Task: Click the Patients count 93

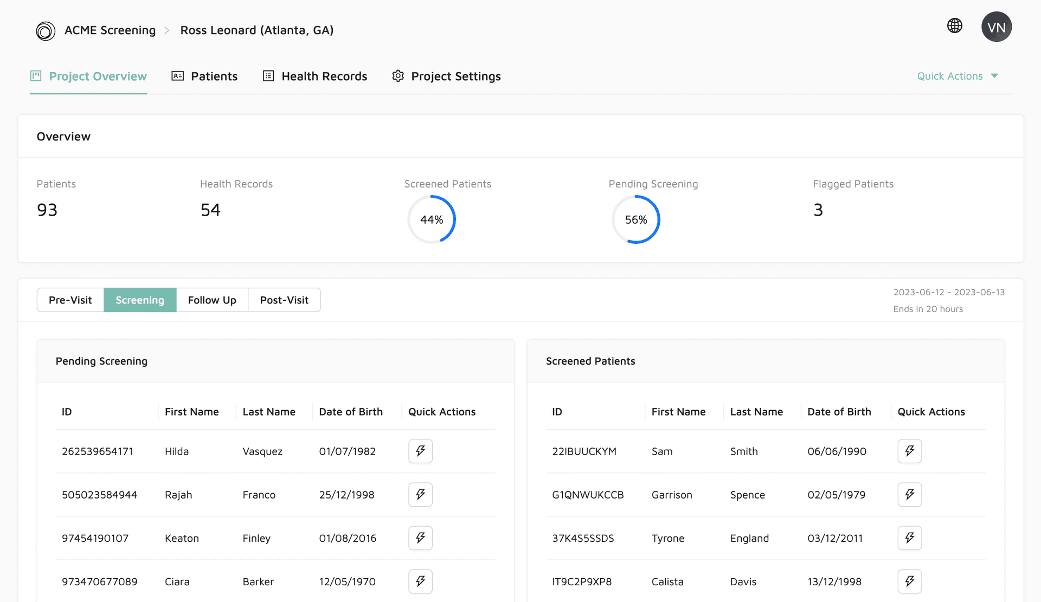Action: pos(47,210)
